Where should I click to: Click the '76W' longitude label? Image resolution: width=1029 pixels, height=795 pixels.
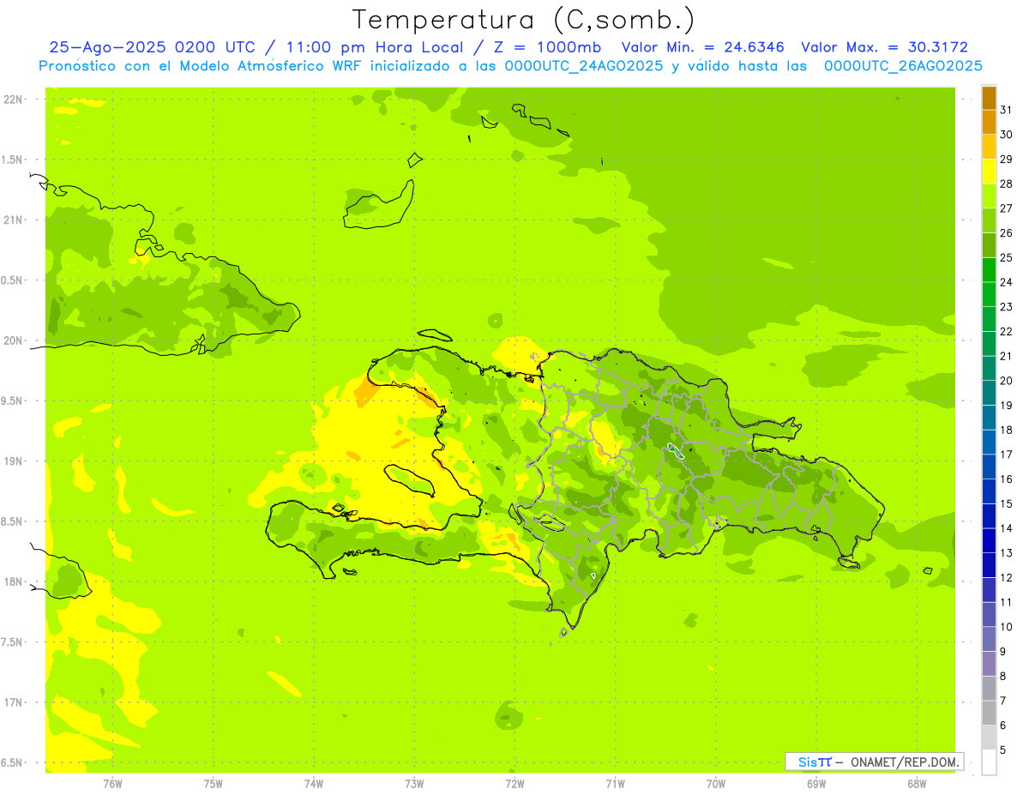click(x=112, y=784)
